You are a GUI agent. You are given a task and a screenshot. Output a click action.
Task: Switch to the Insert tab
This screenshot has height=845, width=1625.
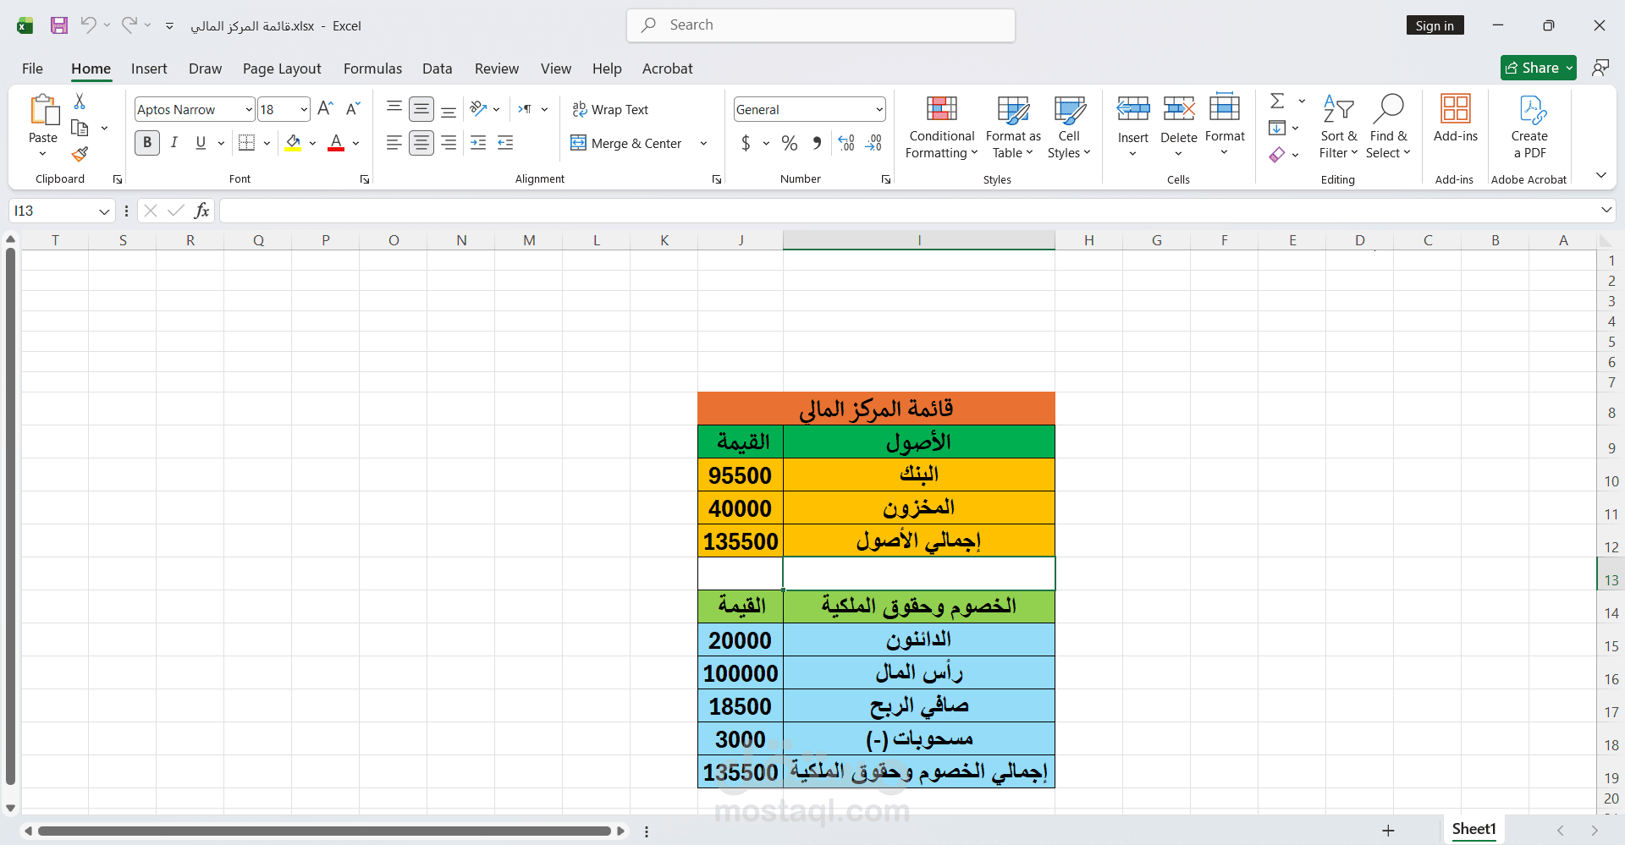(x=149, y=69)
